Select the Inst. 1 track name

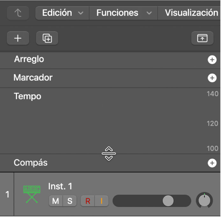(x=60, y=186)
